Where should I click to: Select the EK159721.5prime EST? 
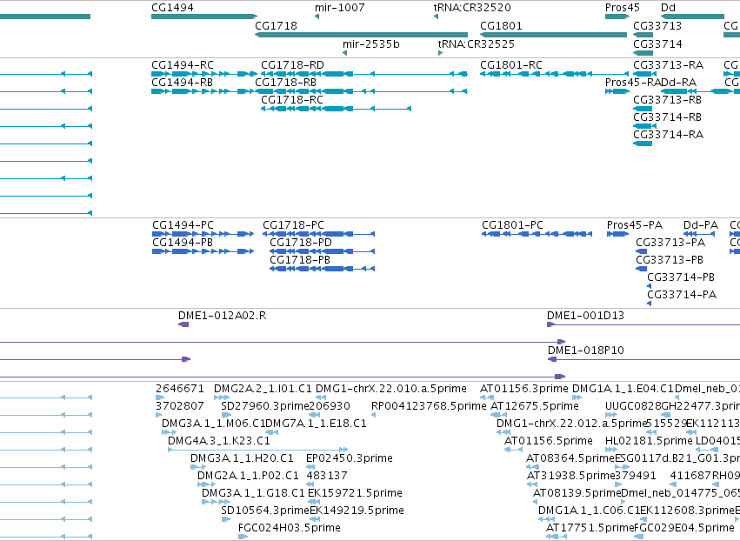(x=313, y=502)
